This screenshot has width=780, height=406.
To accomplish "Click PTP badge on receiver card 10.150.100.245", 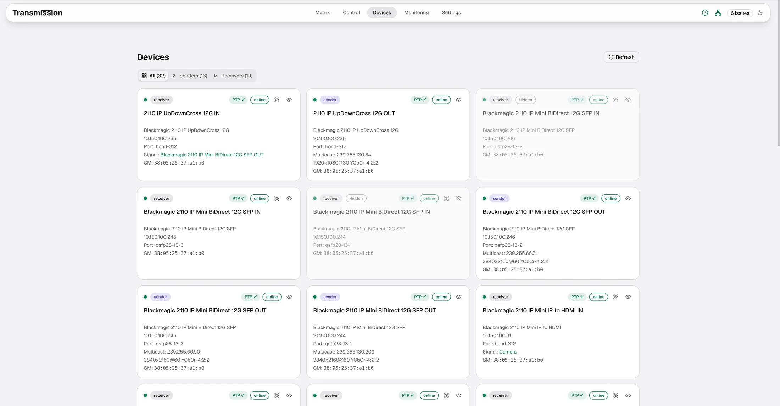I will pyautogui.click(x=238, y=199).
